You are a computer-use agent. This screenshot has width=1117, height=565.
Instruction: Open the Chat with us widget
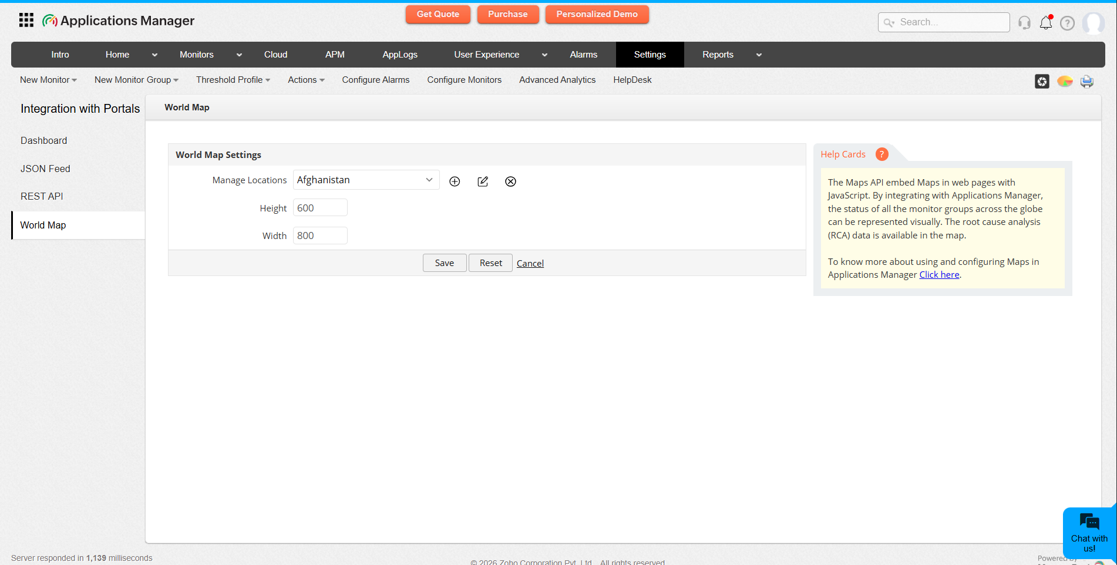coord(1089,533)
